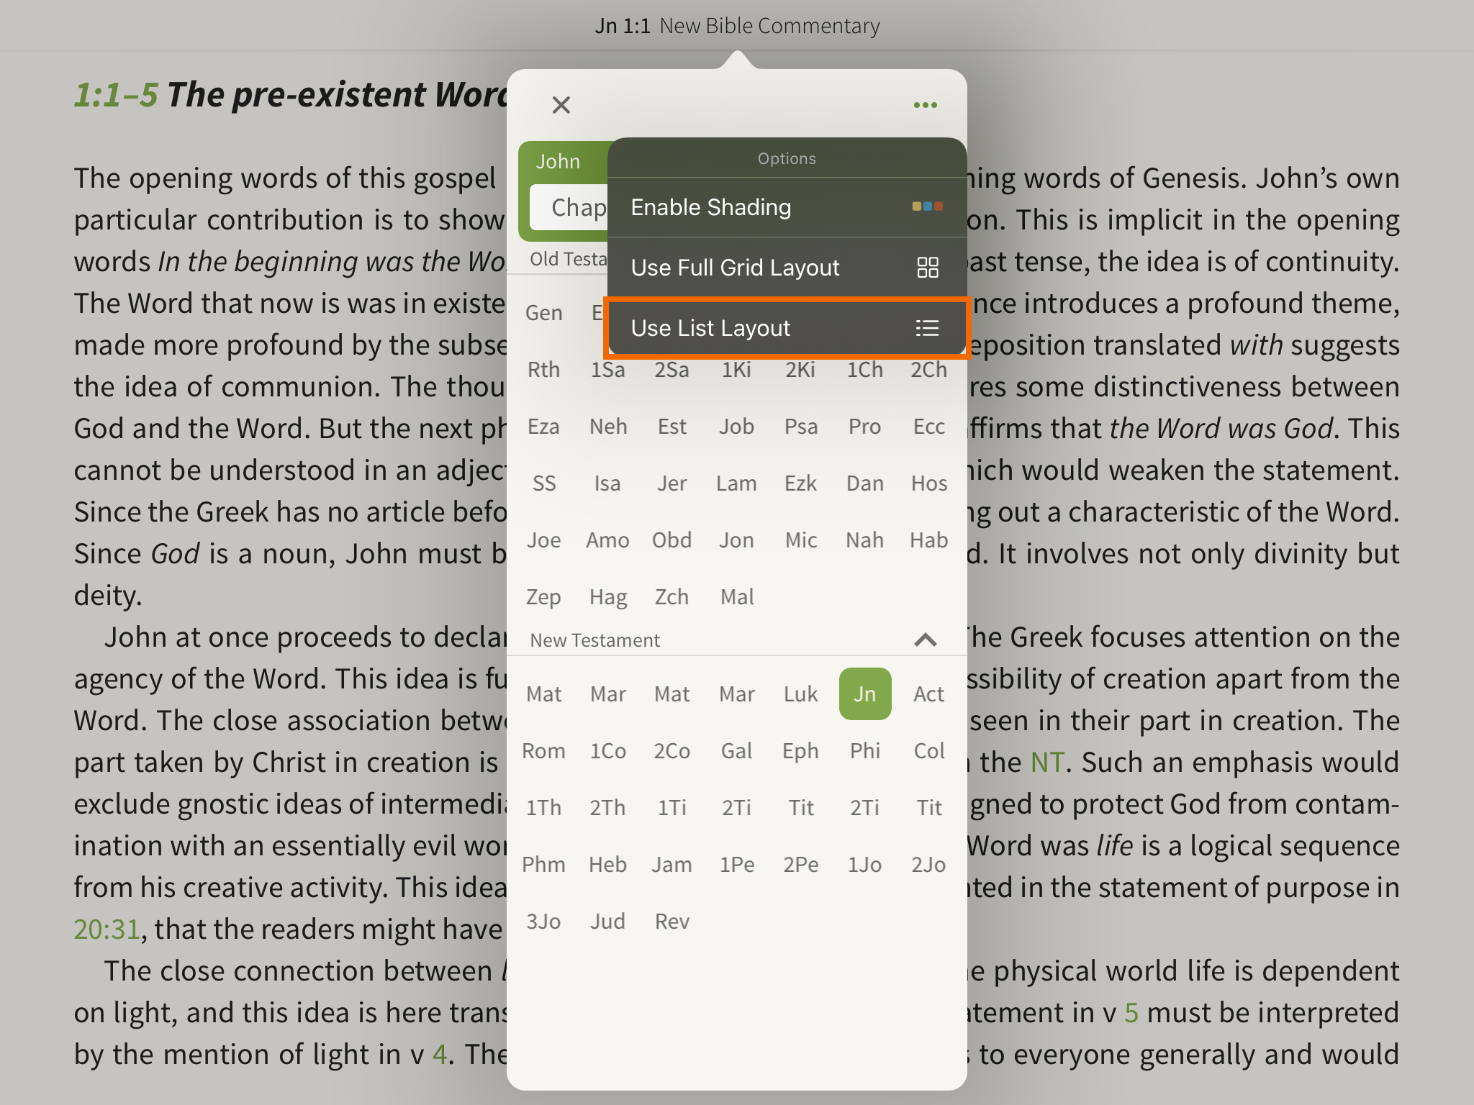
Task: Follow the 20:31 verse link
Action: (x=107, y=929)
